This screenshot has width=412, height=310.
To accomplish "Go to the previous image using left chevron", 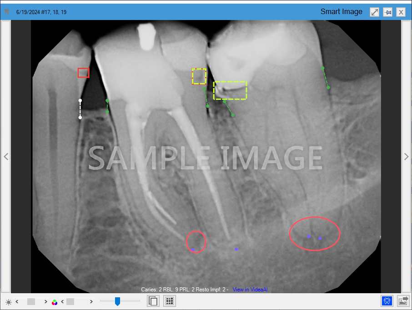I will click(x=6, y=157).
